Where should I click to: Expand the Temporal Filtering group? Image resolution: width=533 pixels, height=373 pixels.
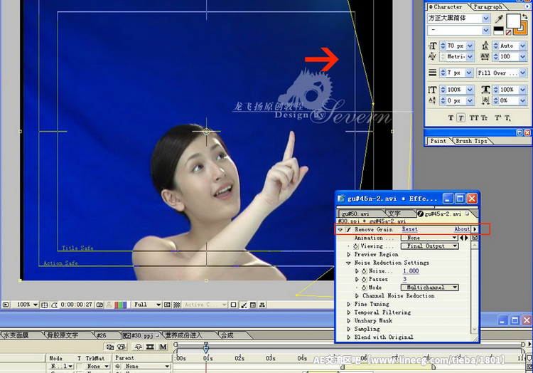(x=349, y=312)
